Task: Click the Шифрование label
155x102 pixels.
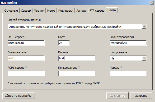Action: click(118, 52)
